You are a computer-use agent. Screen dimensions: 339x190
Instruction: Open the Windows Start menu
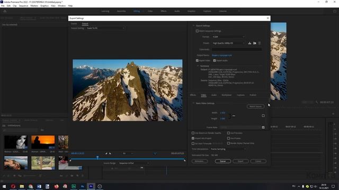pos(4,186)
